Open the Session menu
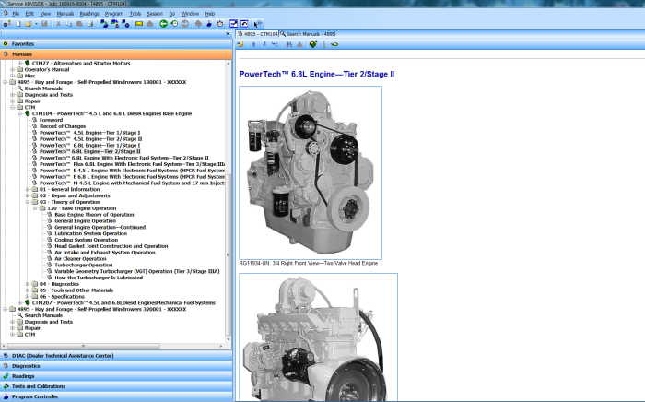 (155, 14)
